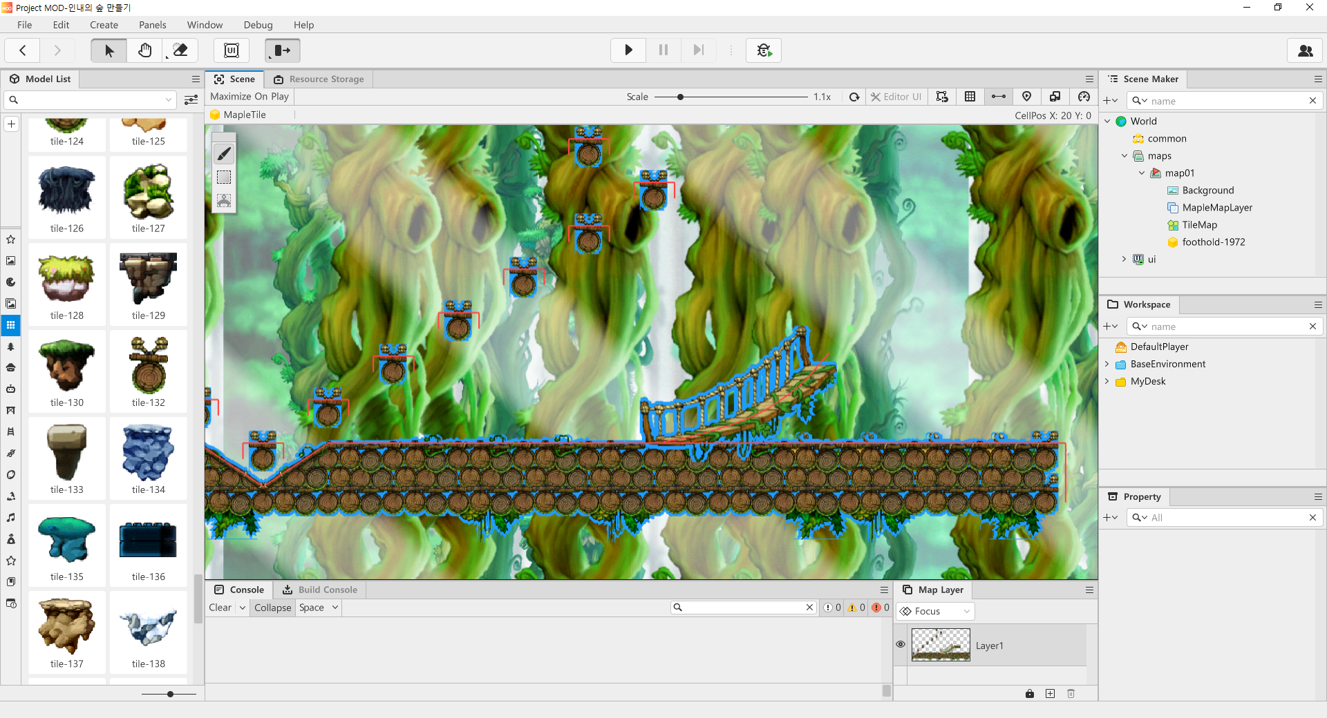This screenshot has height=718, width=1327.
Task: Switch to Build Console tab
Action: pyautogui.click(x=321, y=590)
